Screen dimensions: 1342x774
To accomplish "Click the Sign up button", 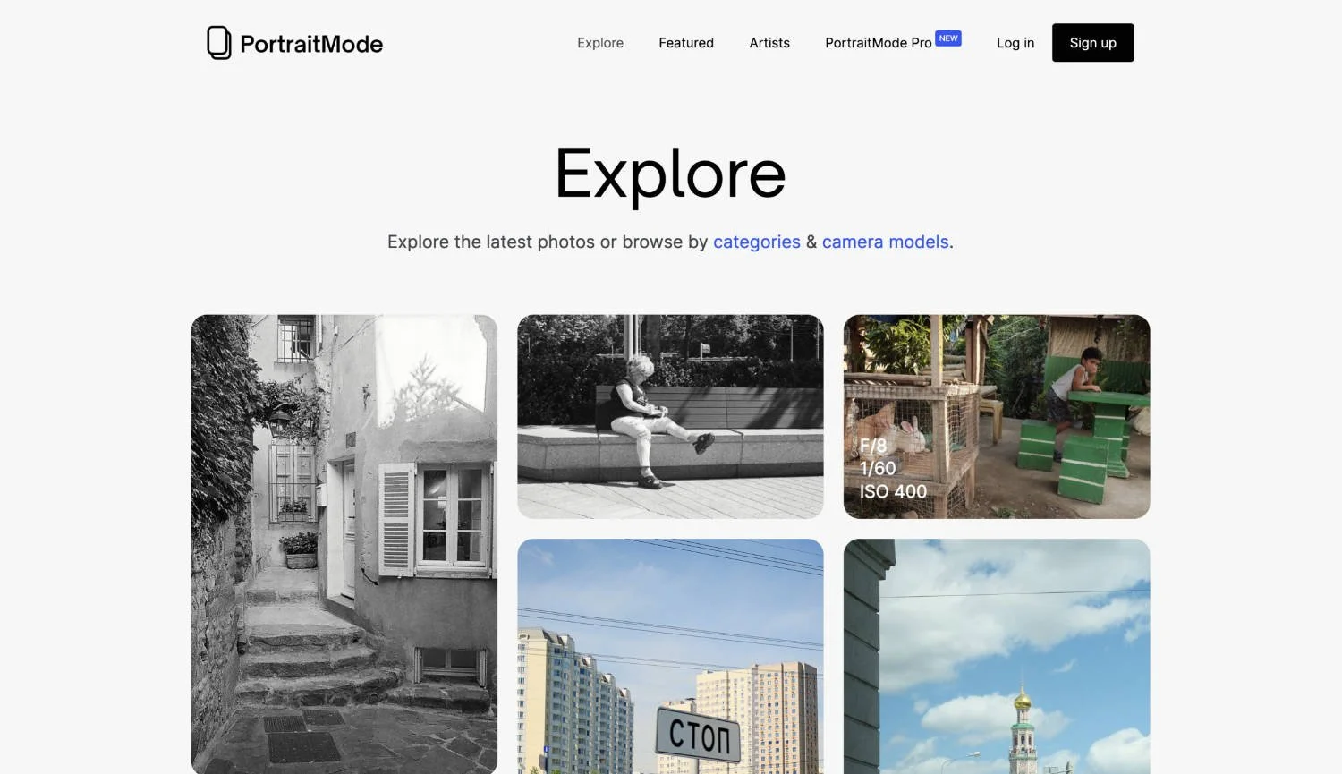I will click(x=1093, y=43).
